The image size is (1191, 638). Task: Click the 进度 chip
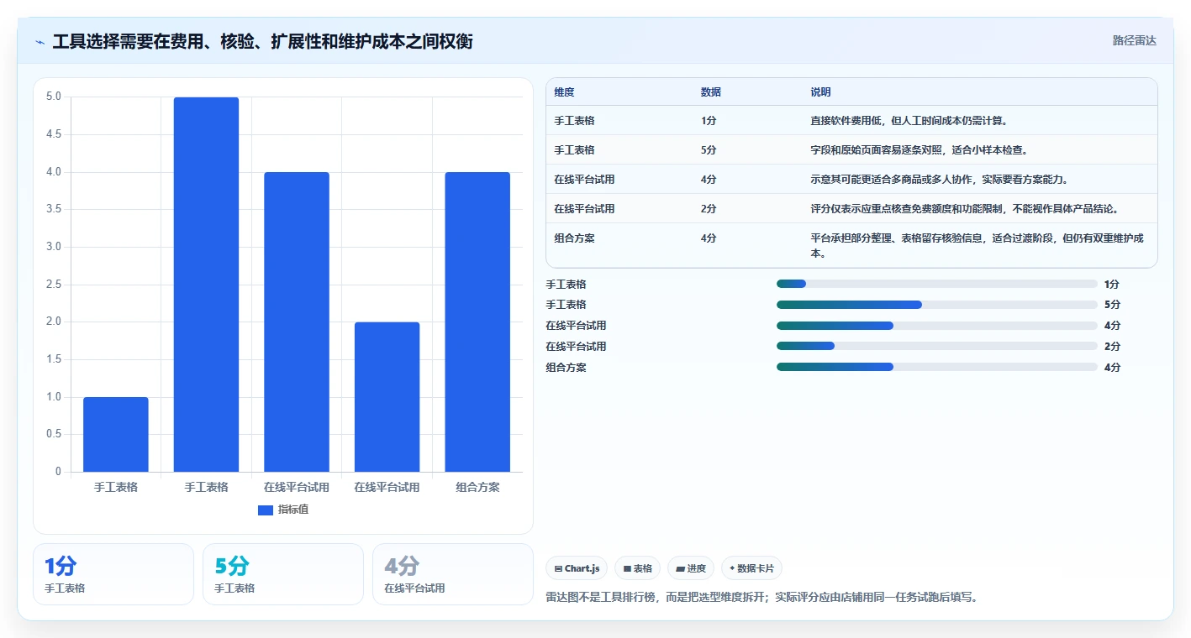(691, 568)
